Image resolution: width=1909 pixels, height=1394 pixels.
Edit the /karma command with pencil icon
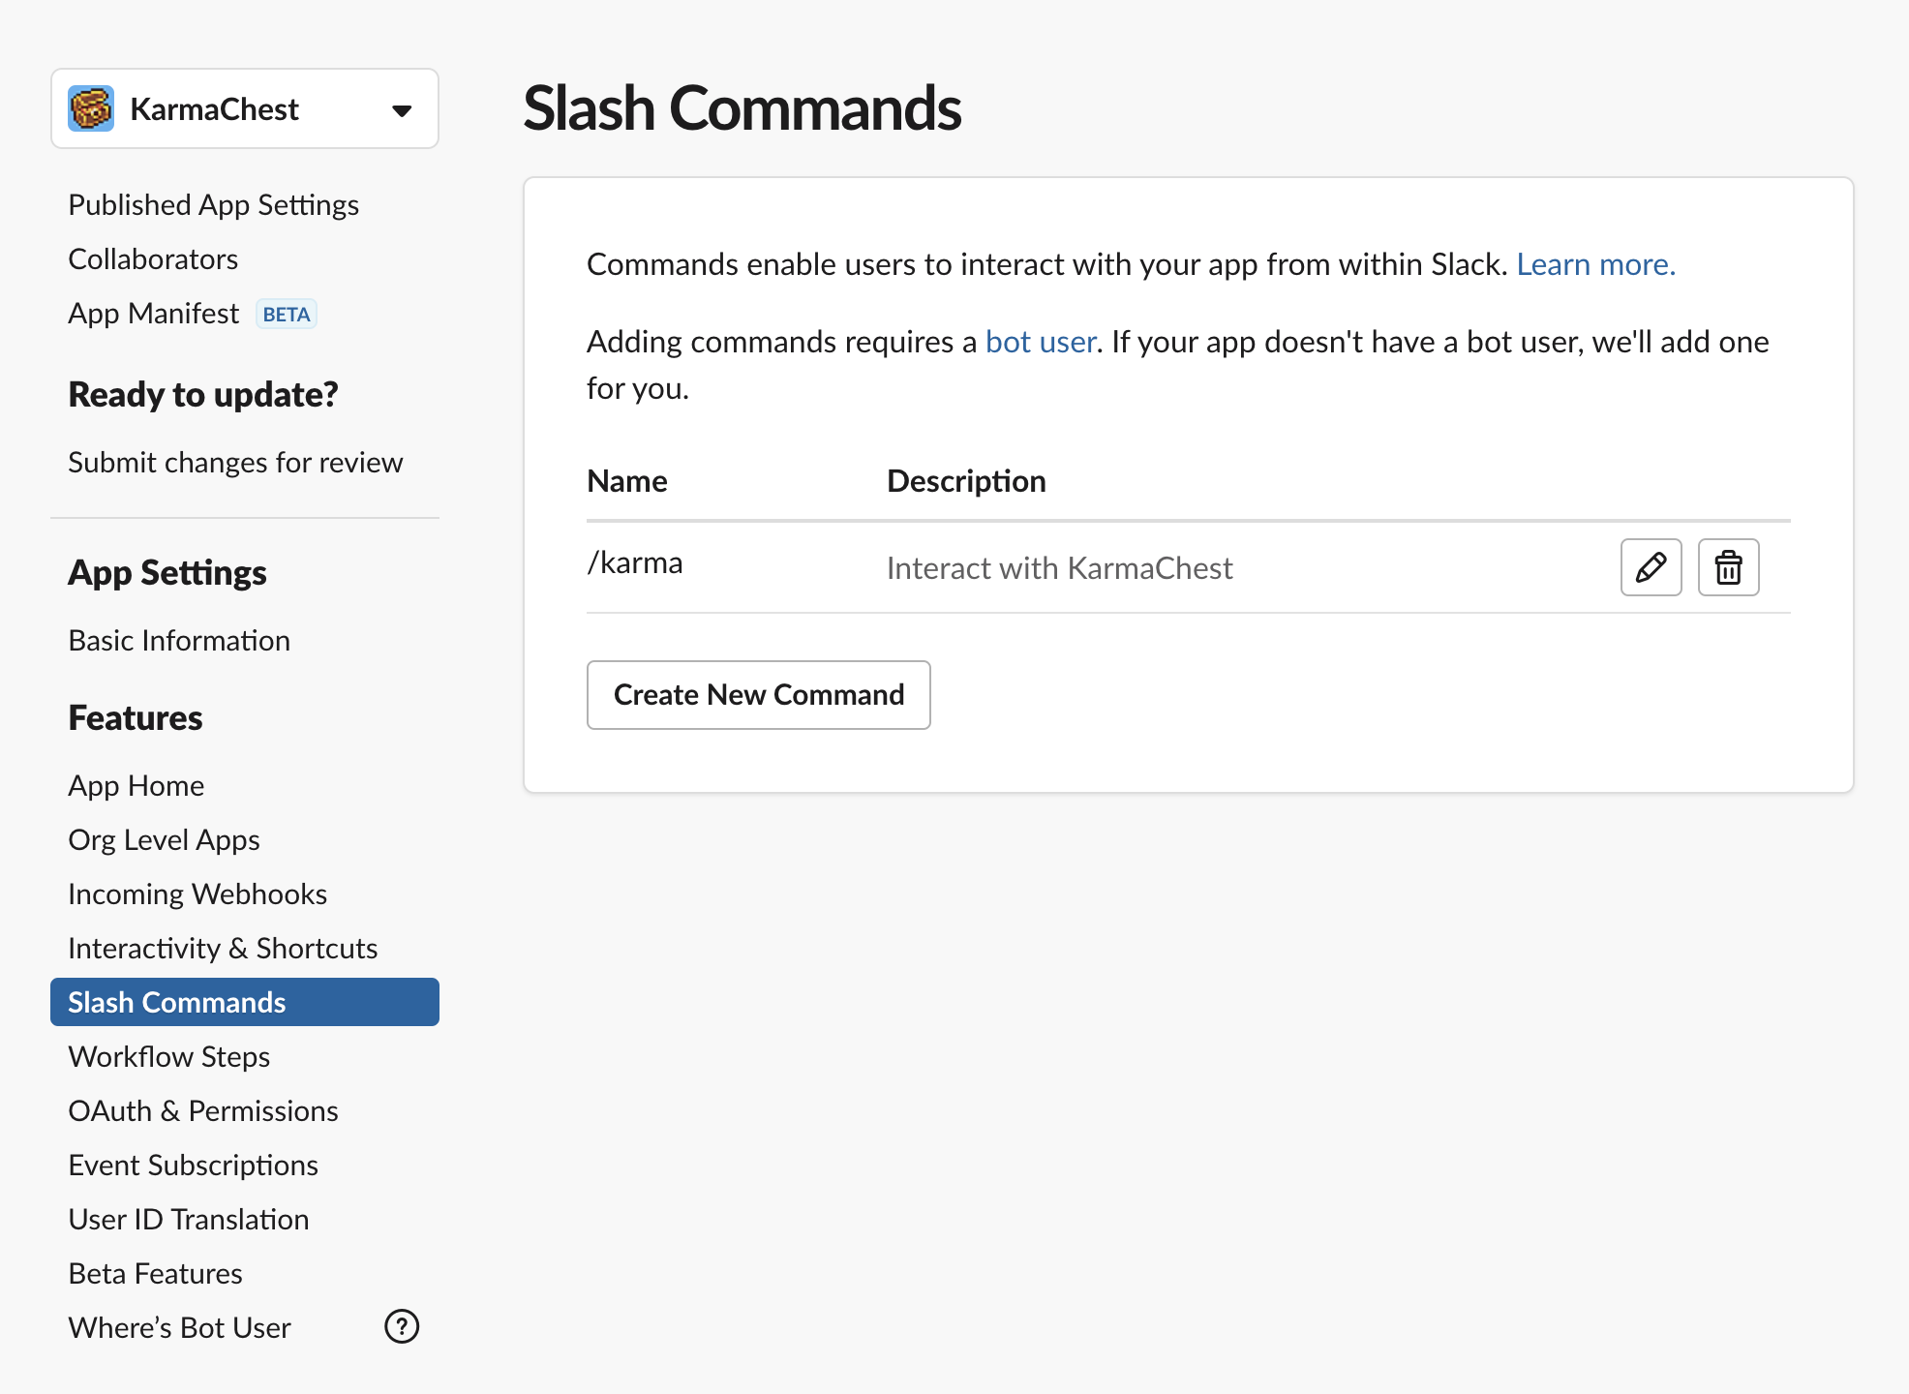click(x=1651, y=567)
